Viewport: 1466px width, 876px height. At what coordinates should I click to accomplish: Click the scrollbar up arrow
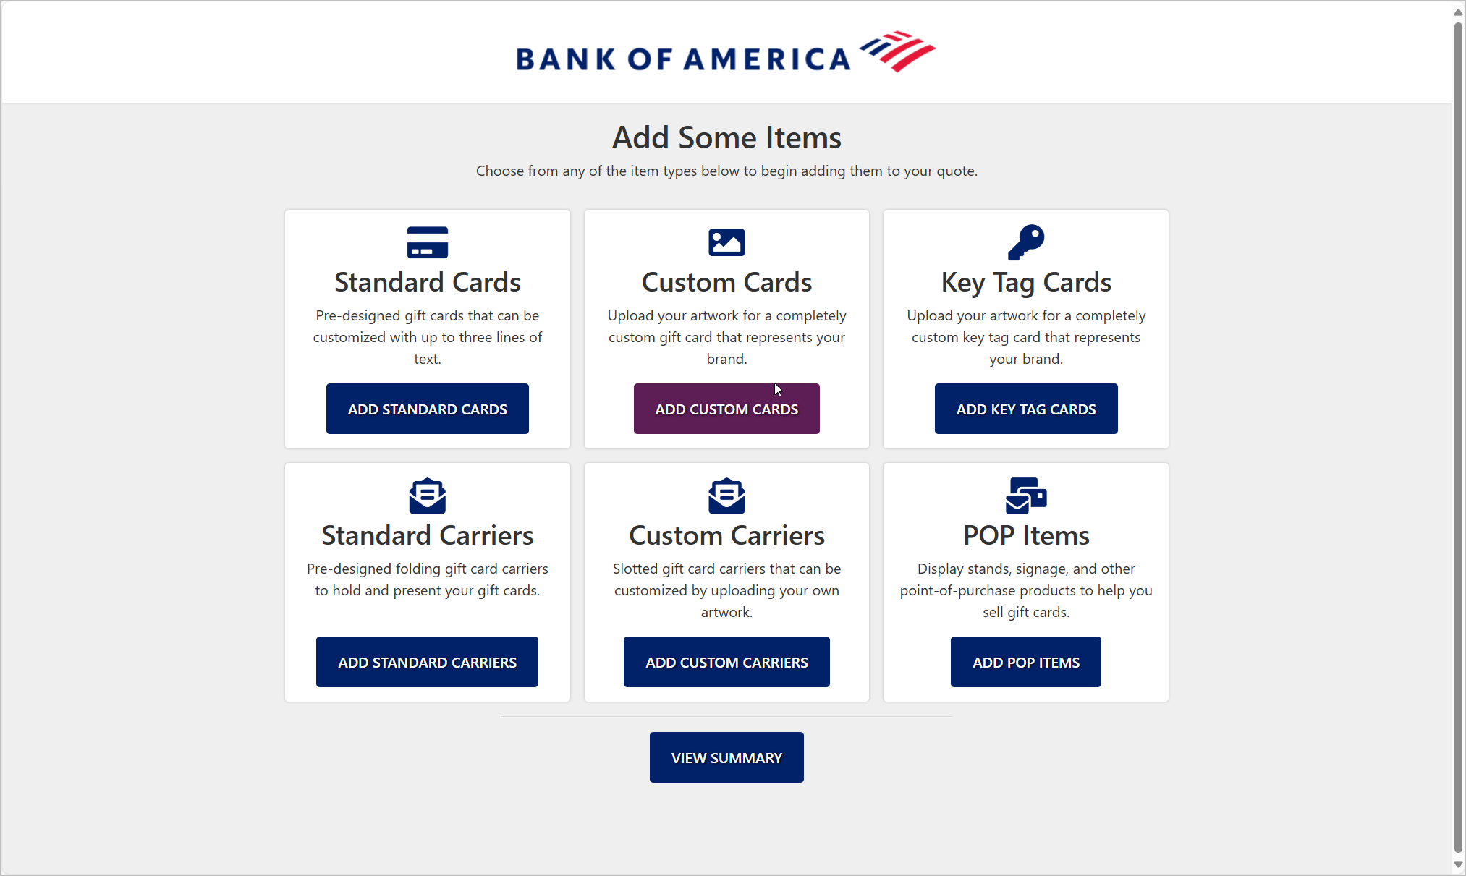[1459, 12]
